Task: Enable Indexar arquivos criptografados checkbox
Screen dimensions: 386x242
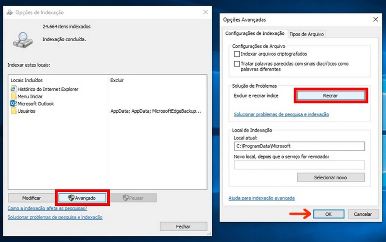Action: pos(237,54)
